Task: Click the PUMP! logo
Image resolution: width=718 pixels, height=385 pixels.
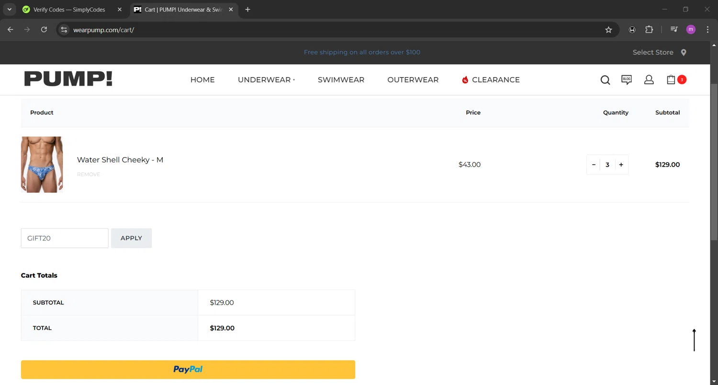Action: click(x=68, y=79)
